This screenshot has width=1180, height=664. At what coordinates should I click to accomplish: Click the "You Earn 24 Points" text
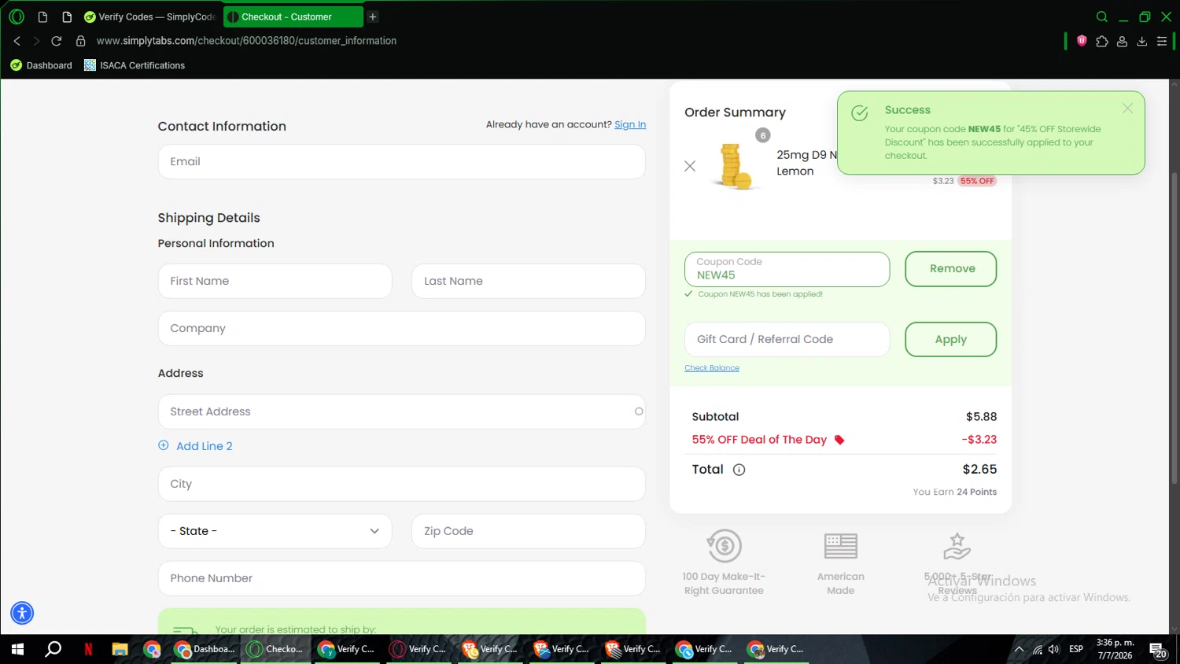point(955,492)
